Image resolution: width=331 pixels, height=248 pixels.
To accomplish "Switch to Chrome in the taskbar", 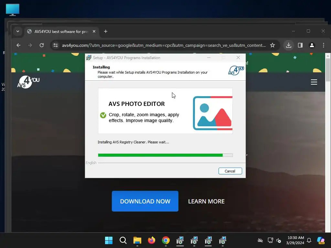I will click(166, 240).
